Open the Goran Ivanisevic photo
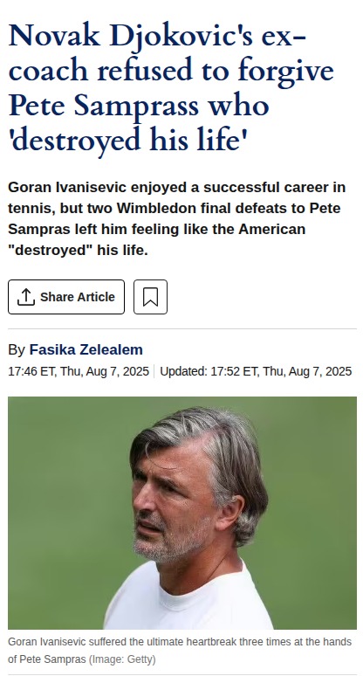 tap(182, 513)
